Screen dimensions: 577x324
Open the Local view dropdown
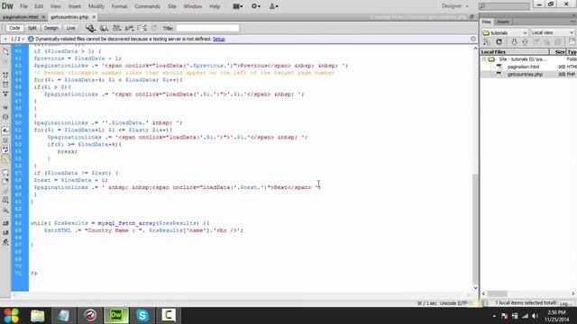click(553, 32)
